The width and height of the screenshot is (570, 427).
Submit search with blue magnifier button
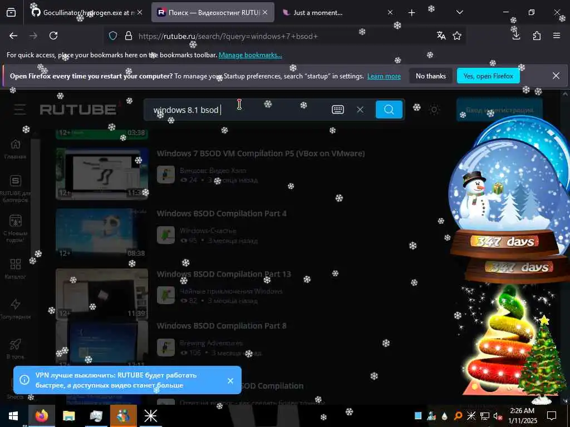[389, 110]
